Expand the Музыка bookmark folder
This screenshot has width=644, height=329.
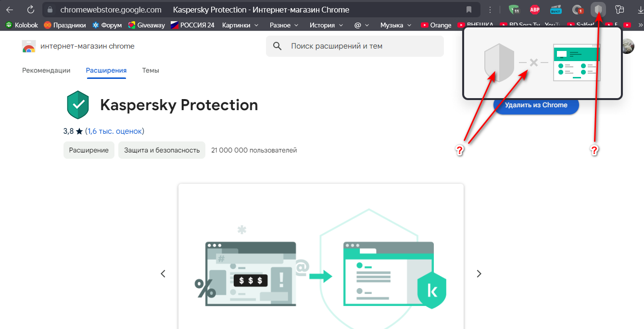pyautogui.click(x=395, y=25)
